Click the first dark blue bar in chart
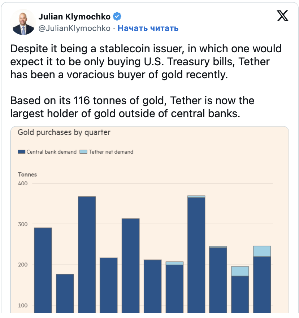This screenshot has height=318, width=299. click(43, 270)
